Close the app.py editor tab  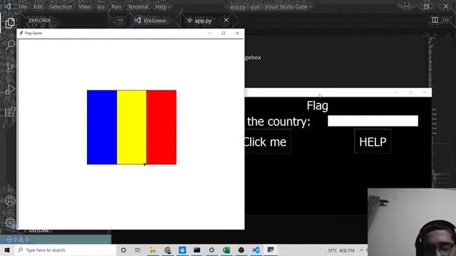pyautogui.click(x=226, y=20)
